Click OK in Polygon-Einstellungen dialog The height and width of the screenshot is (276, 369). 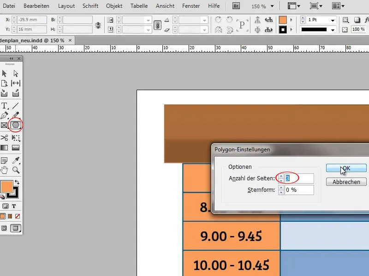point(346,168)
